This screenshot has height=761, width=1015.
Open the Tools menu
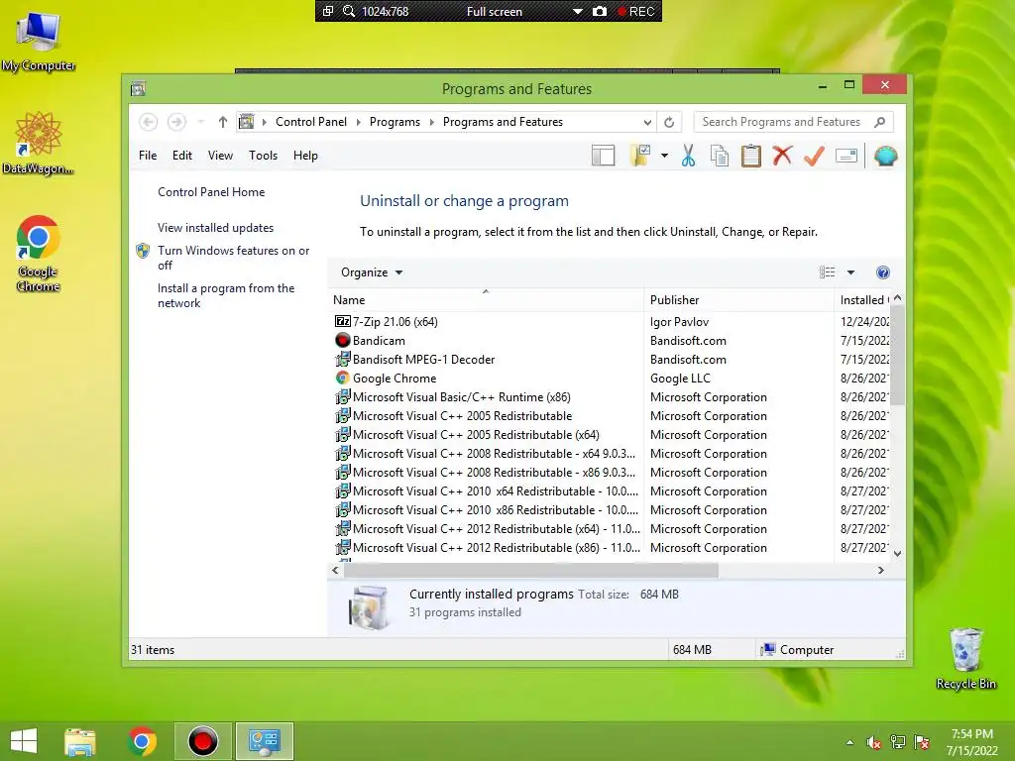click(263, 156)
